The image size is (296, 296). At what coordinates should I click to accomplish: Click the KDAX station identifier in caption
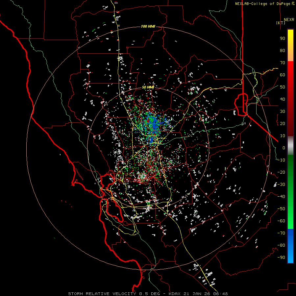click(175, 294)
